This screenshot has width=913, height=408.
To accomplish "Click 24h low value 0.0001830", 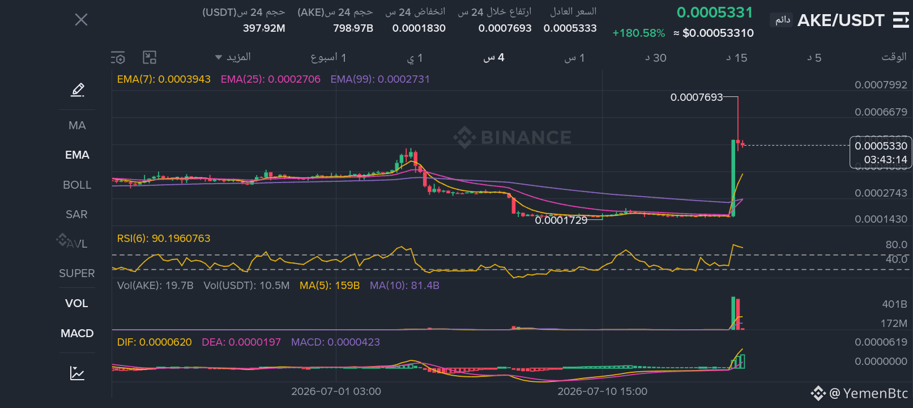I will click(419, 28).
